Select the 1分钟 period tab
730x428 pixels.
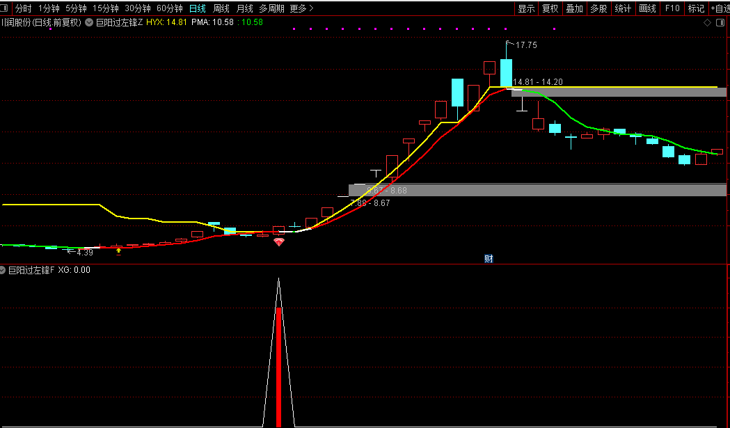pyautogui.click(x=49, y=8)
